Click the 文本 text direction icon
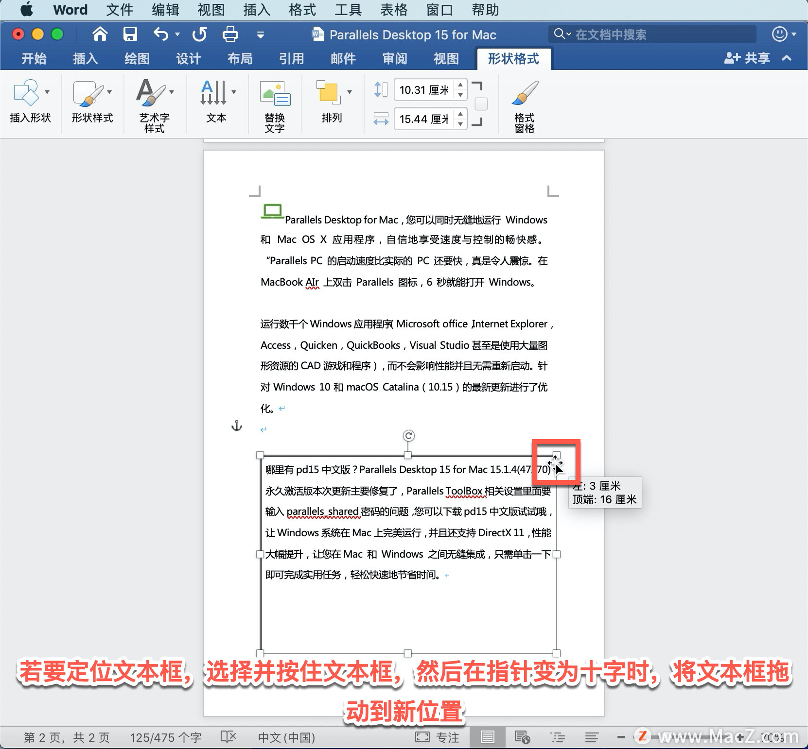This screenshot has width=808, height=749. click(x=213, y=92)
